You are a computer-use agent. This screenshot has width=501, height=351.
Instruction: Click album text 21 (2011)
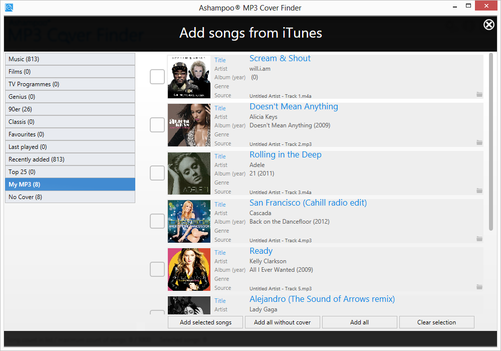coord(262,173)
